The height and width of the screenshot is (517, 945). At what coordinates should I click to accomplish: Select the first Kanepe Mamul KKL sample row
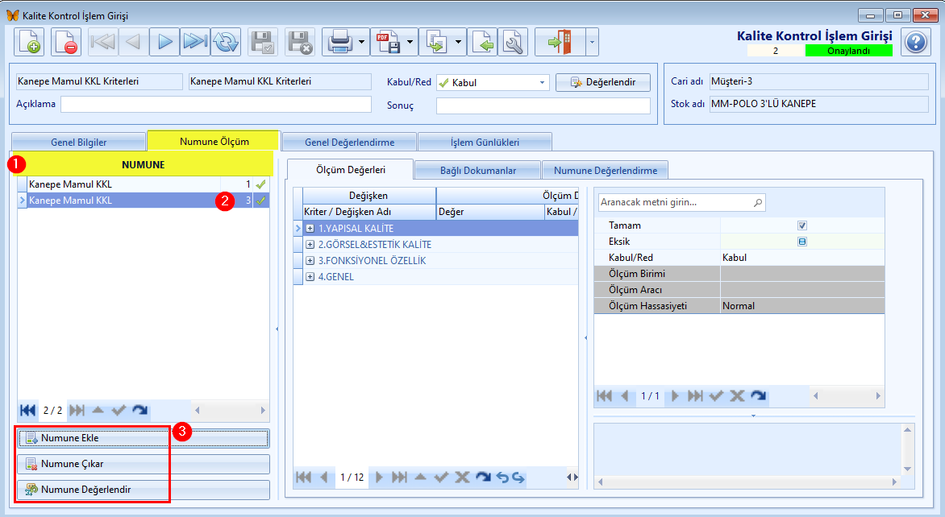(144, 184)
